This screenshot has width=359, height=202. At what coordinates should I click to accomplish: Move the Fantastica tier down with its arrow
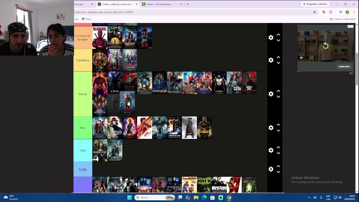pyautogui.click(x=279, y=63)
